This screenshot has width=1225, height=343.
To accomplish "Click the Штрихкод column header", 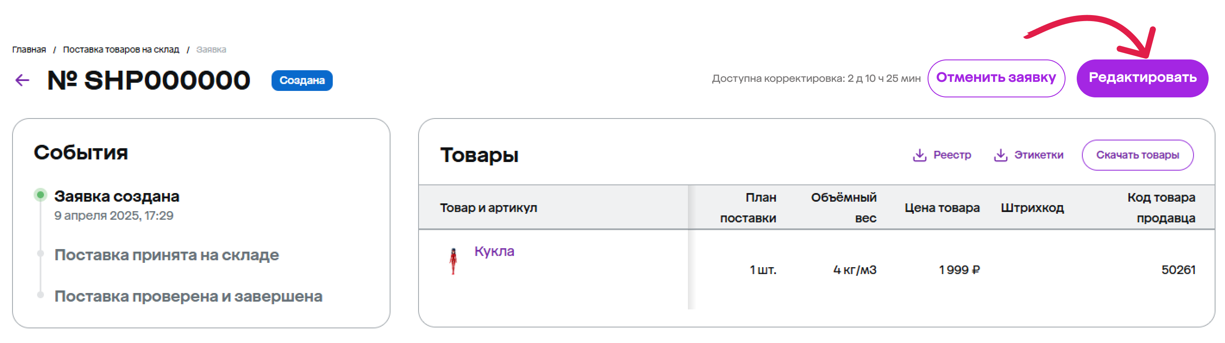I will point(1032,208).
